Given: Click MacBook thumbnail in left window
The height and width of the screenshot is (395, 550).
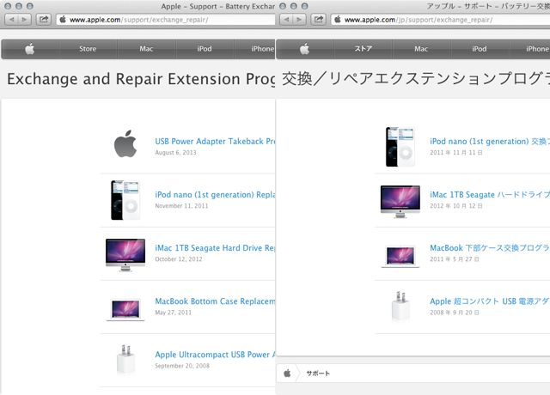Looking at the screenshot, I should pos(125,309).
